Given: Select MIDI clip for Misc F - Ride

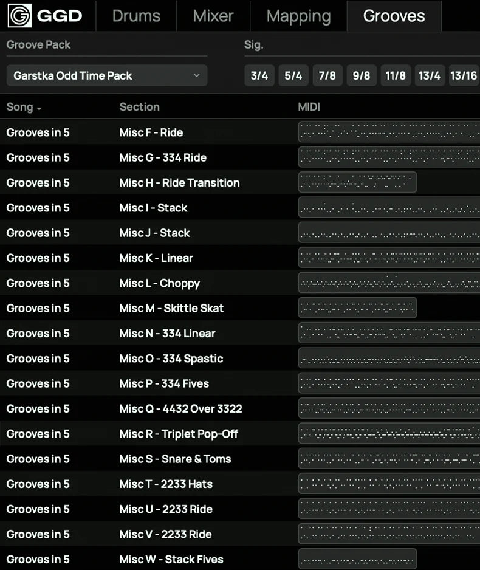Looking at the screenshot, I should tap(389, 132).
